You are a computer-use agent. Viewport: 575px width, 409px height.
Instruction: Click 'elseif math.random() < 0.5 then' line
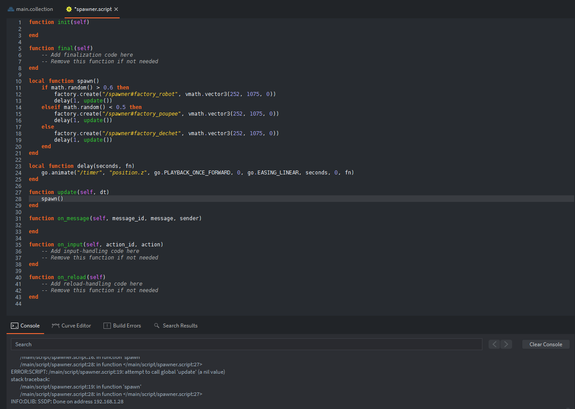[92, 107]
